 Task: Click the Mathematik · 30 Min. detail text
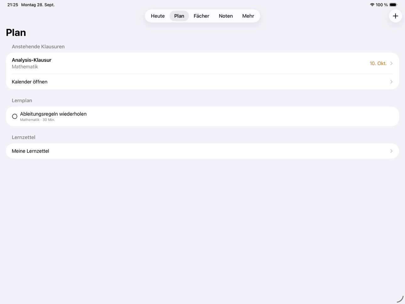pos(37,120)
